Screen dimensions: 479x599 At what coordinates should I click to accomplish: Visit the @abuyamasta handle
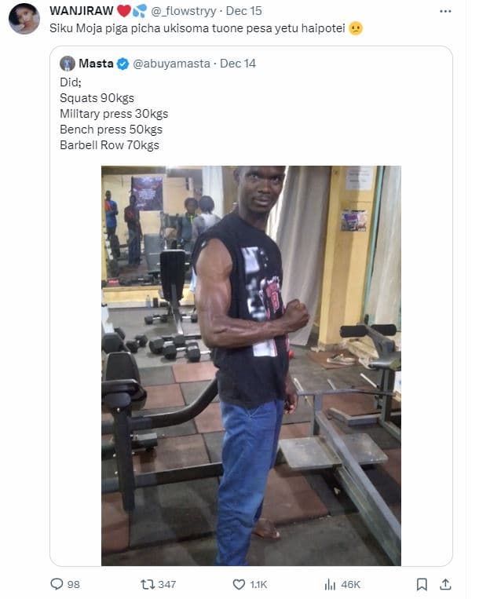tap(171, 64)
